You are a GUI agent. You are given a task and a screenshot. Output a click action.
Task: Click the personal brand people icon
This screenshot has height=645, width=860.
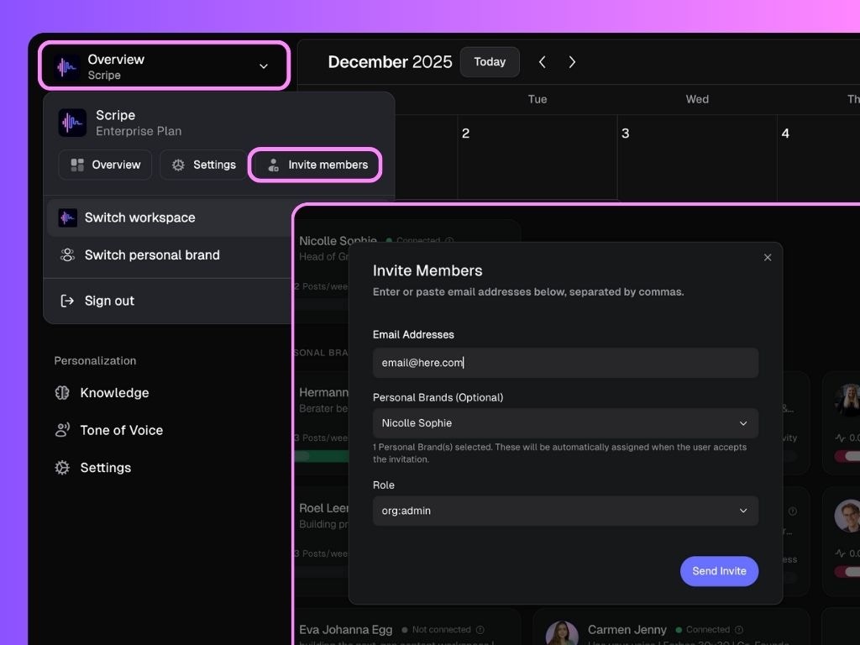(67, 255)
